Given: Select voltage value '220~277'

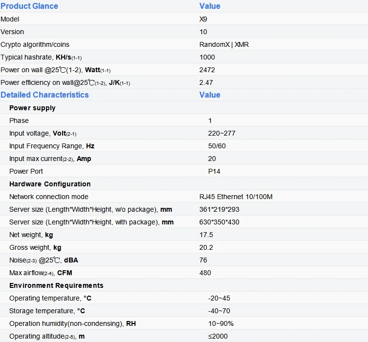Looking at the screenshot, I should pos(221,133).
